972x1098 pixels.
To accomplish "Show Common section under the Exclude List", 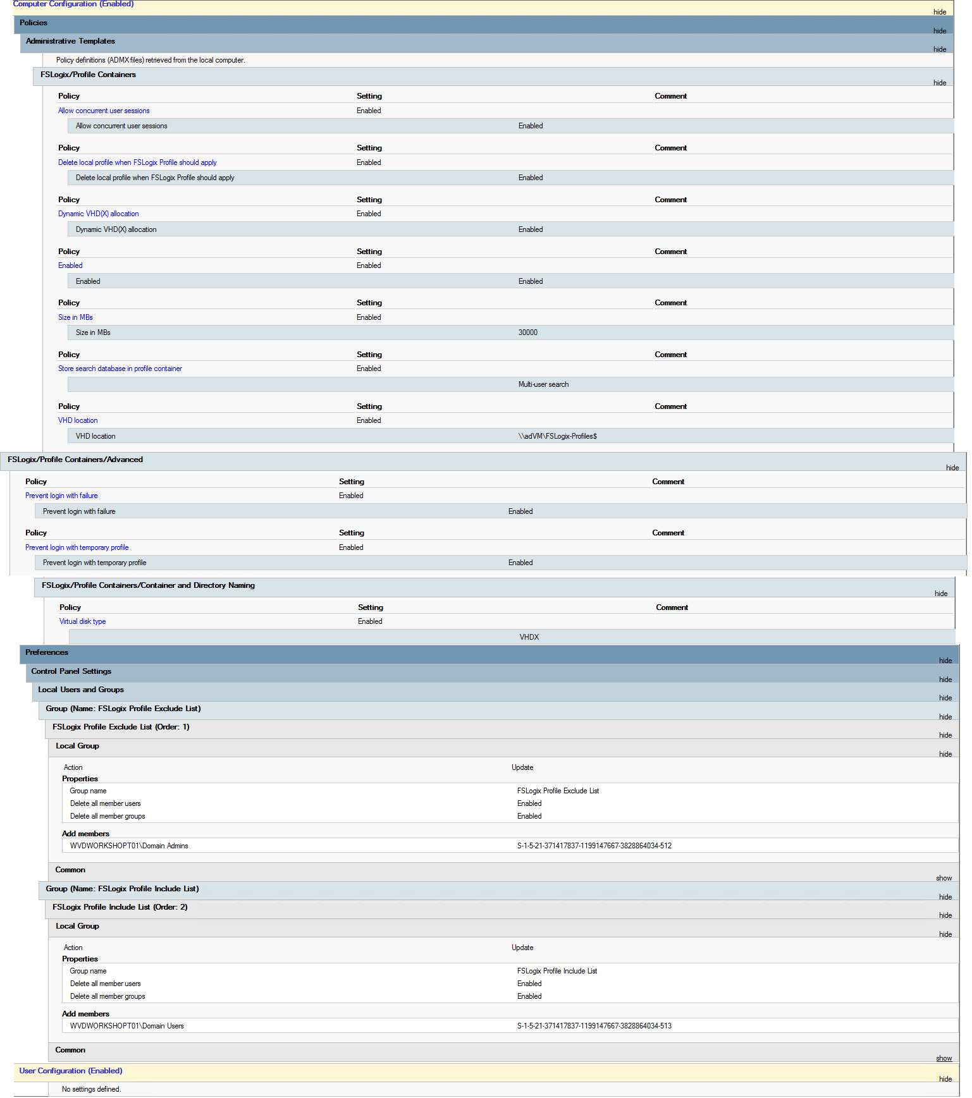I will pos(944,878).
